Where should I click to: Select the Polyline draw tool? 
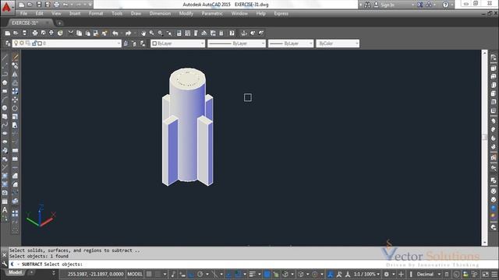pos(5,74)
